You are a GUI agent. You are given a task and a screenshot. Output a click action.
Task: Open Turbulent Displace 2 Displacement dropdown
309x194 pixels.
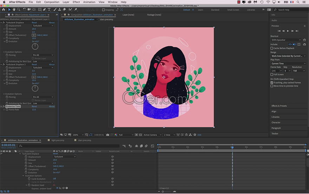(43, 68)
